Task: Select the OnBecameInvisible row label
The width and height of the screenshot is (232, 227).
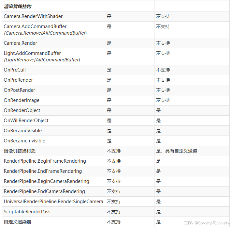Action: [x=24, y=141]
